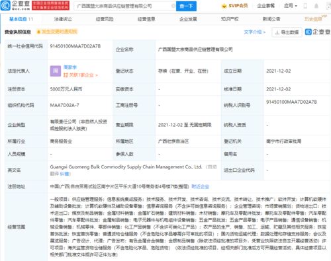This screenshot has width=331, height=261.
Task: Select the 有限责任公司 enterprise type value
Action: click(x=79, y=125)
